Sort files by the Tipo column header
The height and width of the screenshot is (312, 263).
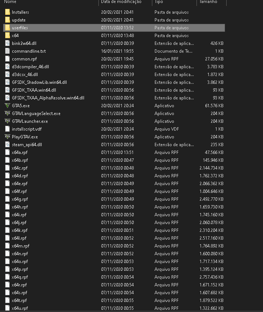tap(159, 2)
